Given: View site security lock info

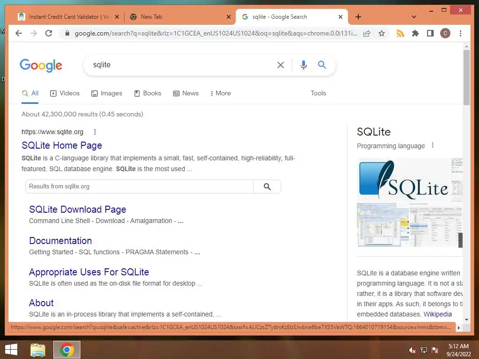Looking at the screenshot, I should (x=67, y=33).
